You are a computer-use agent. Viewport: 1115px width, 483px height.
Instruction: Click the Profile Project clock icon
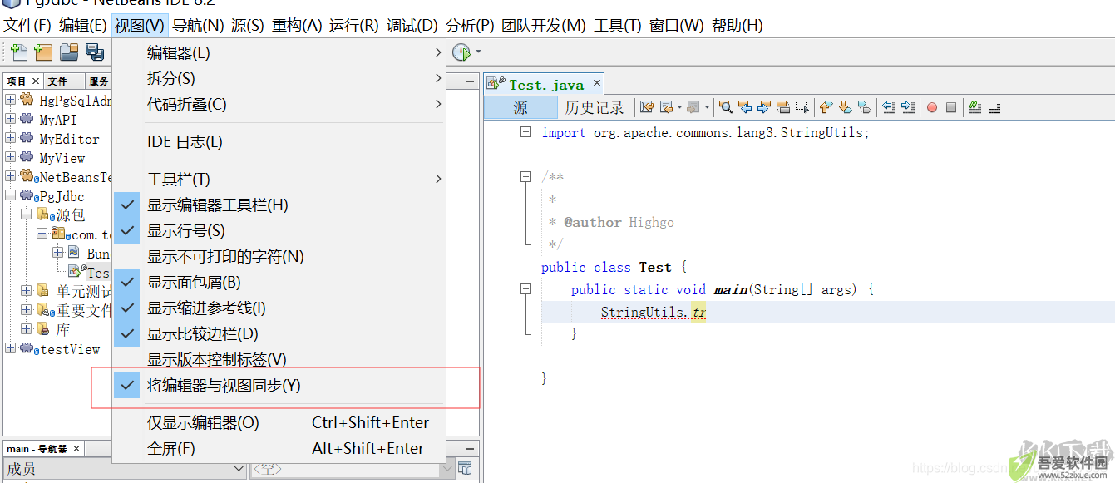(x=461, y=52)
